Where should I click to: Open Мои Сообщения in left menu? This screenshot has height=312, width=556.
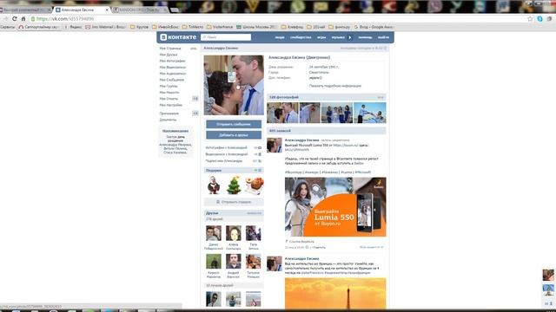click(x=172, y=80)
